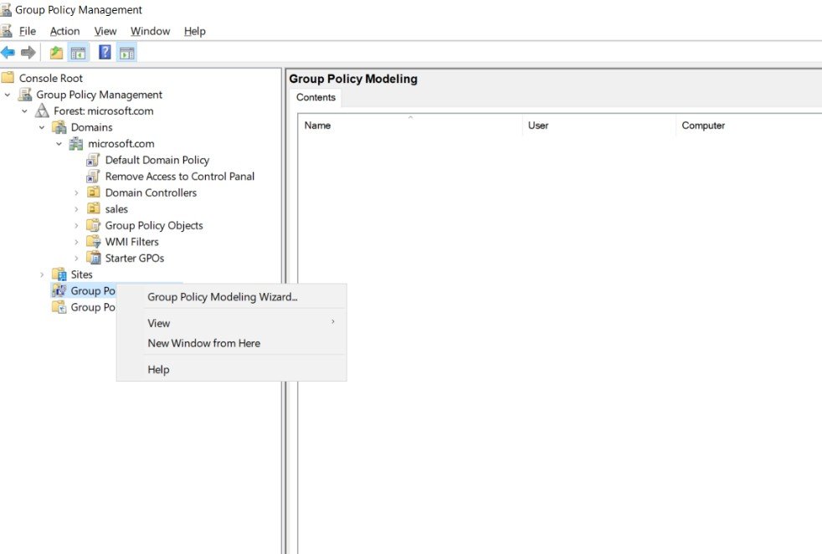Click the Console Root folder icon
This screenshot has height=554, width=822.
click(x=8, y=78)
